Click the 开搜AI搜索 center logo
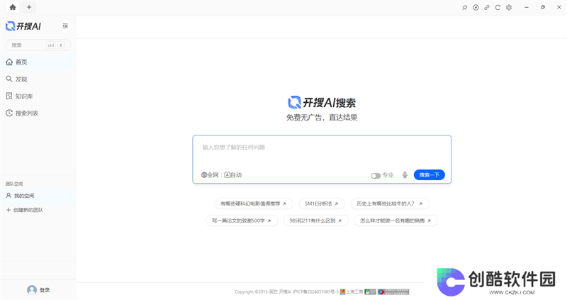The height and width of the screenshot is (300, 567). click(x=322, y=103)
